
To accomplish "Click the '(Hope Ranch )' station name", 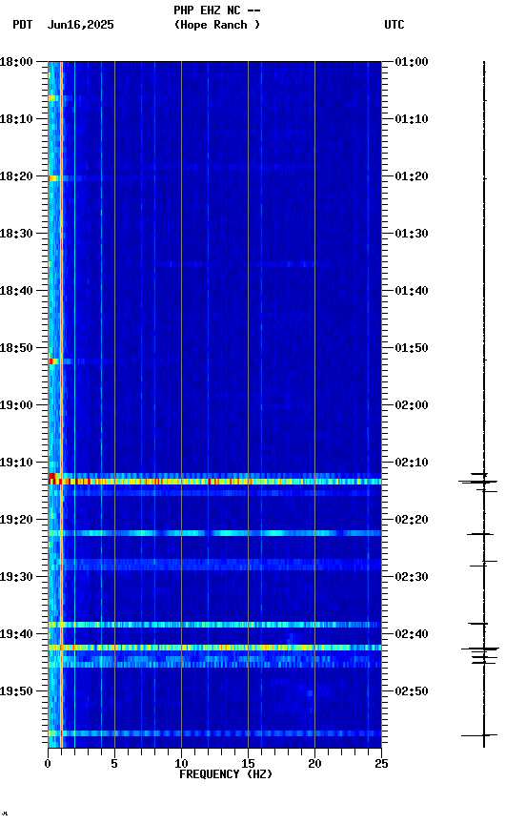I will click(217, 25).
